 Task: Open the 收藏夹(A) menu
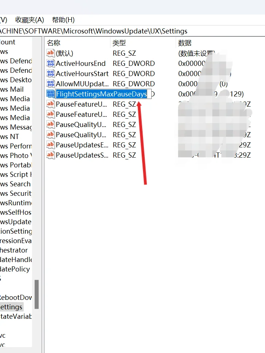[x=30, y=20]
